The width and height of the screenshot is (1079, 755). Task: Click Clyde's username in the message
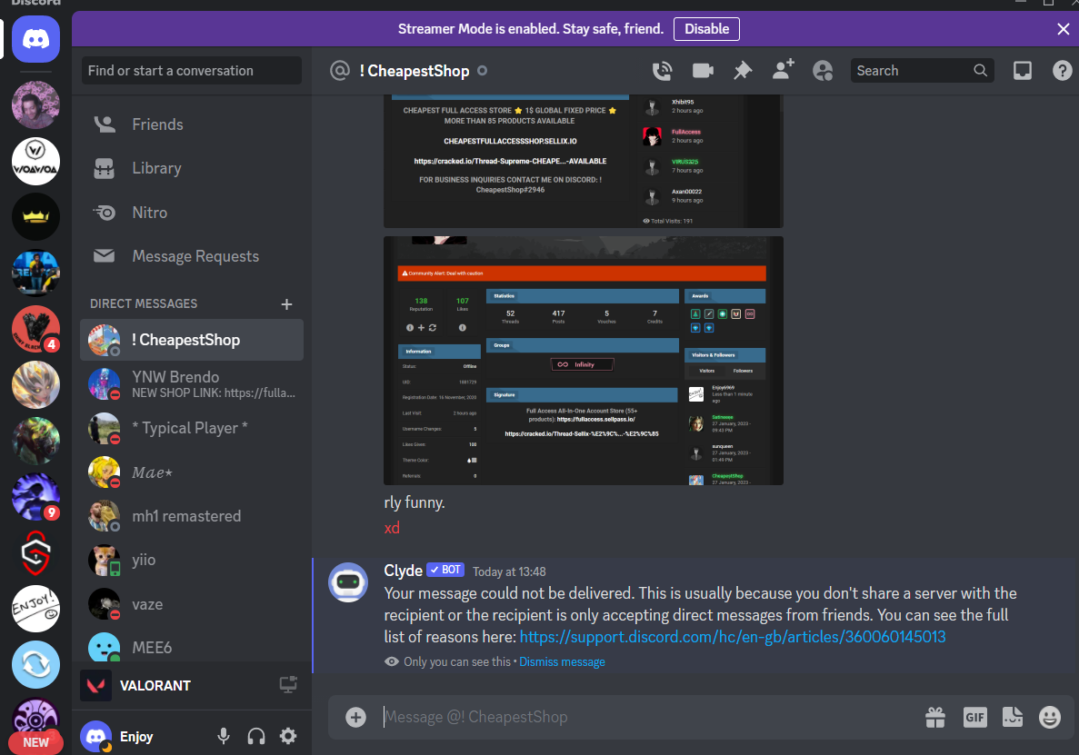(x=403, y=571)
